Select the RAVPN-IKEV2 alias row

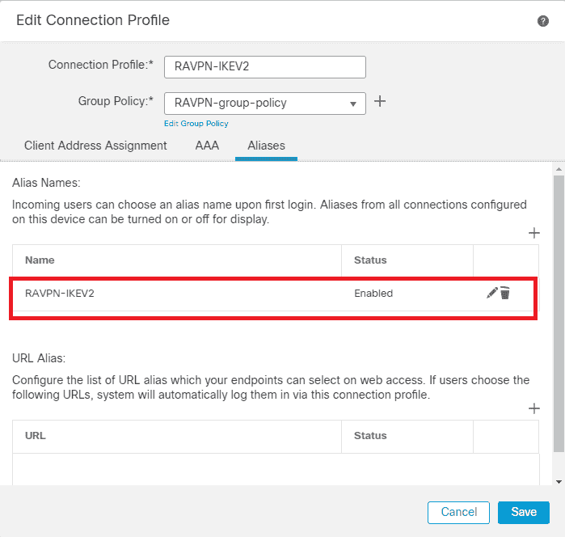pos(276,294)
